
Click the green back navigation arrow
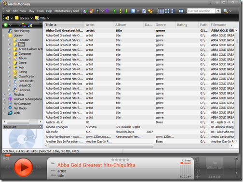(6, 25)
